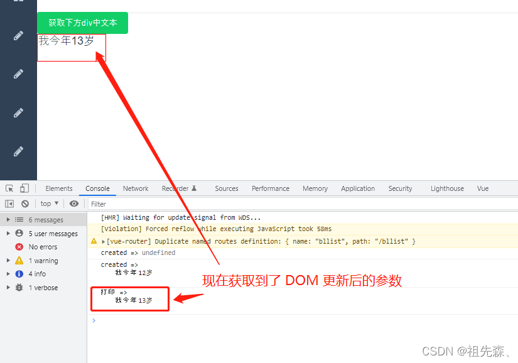Switch to the Memory tab
The image size is (518, 363).
click(x=315, y=188)
